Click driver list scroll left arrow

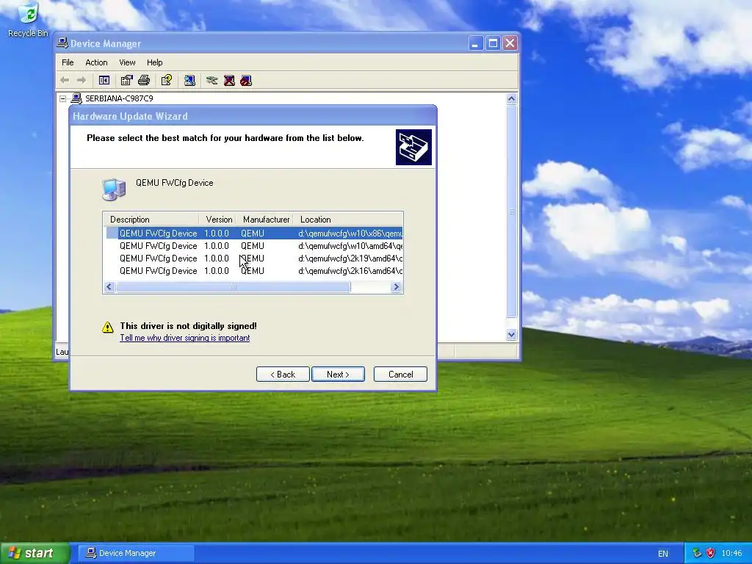(109, 287)
